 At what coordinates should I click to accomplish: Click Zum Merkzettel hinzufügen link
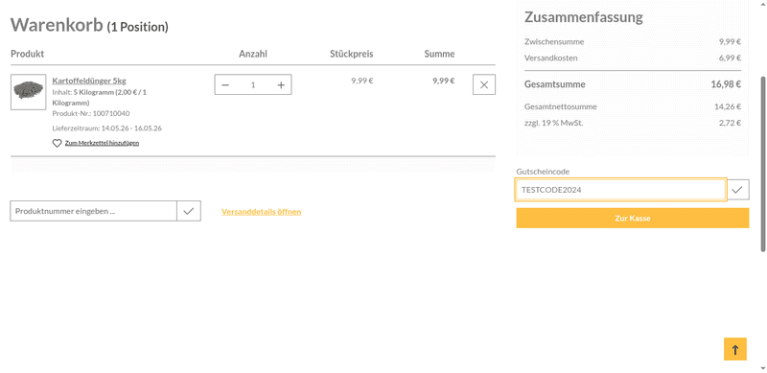click(102, 144)
